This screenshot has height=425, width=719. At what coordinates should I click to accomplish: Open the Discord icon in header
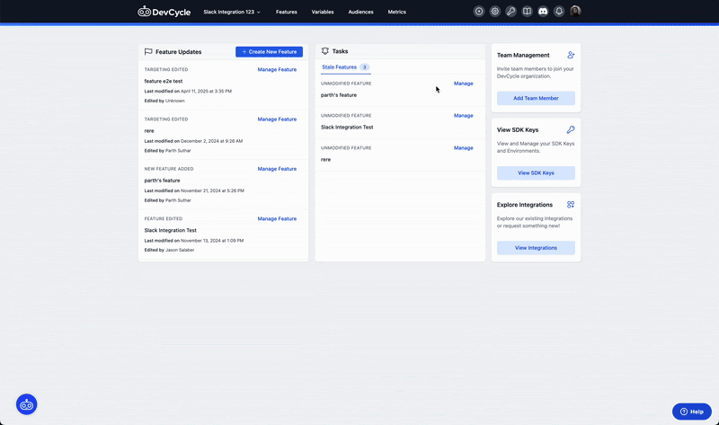543,12
